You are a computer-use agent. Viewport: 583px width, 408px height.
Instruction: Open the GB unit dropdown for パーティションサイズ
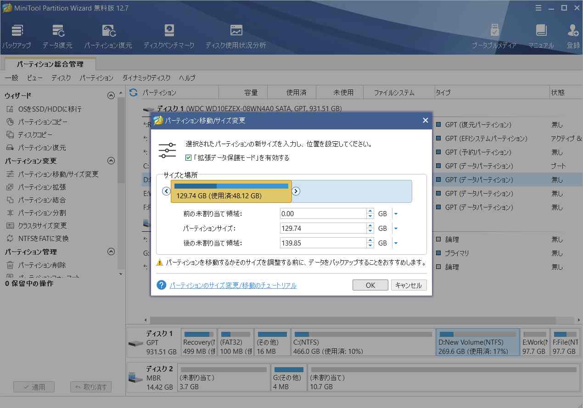(395, 228)
